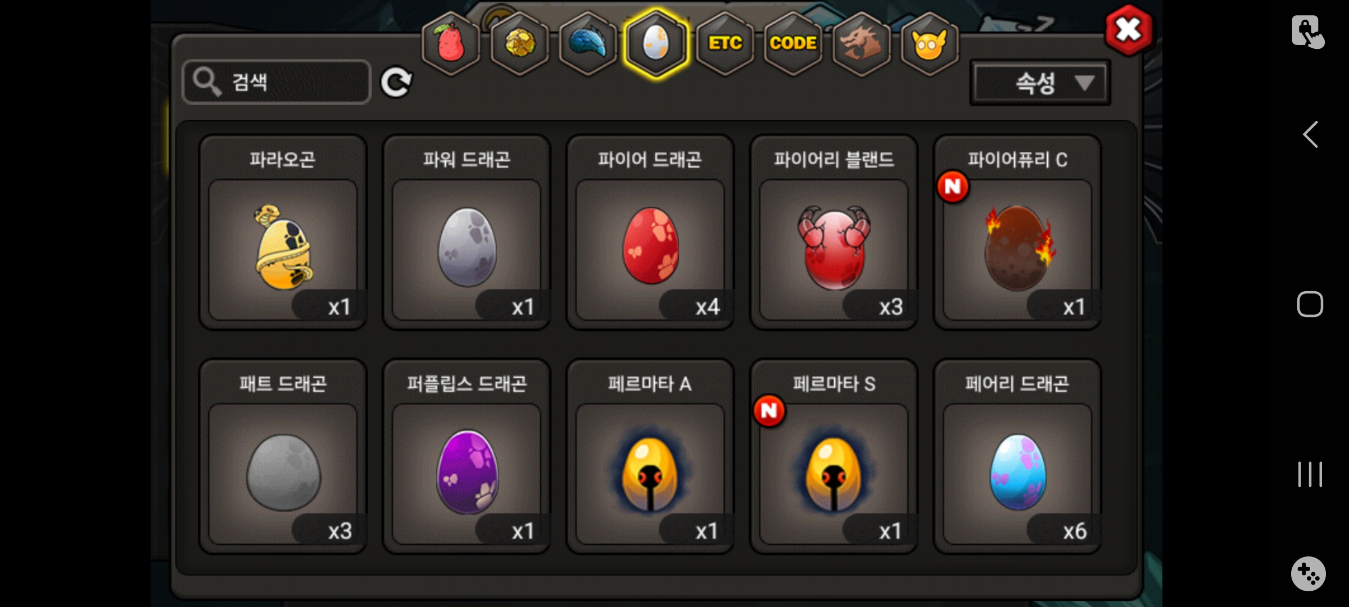Click the refresh arrow icon
The height and width of the screenshot is (607, 1349).
click(x=396, y=83)
